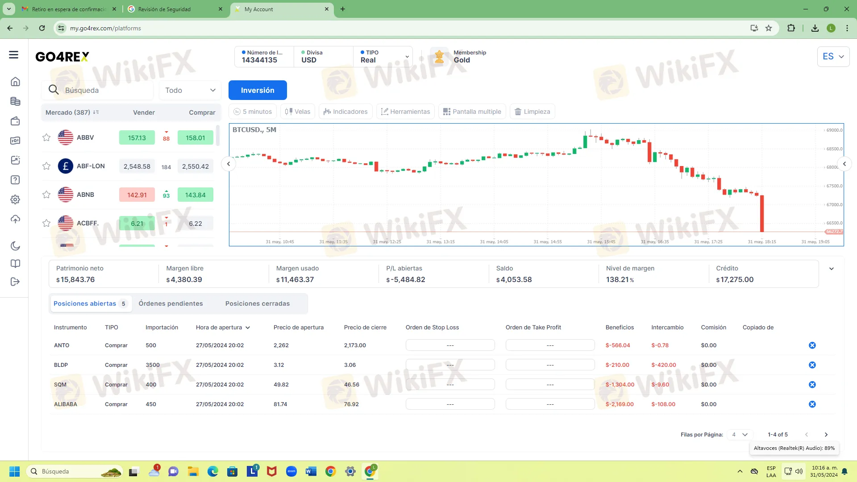Switch to Retiro en espera browser tab
The height and width of the screenshot is (482, 857).
click(x=69, y=9)
